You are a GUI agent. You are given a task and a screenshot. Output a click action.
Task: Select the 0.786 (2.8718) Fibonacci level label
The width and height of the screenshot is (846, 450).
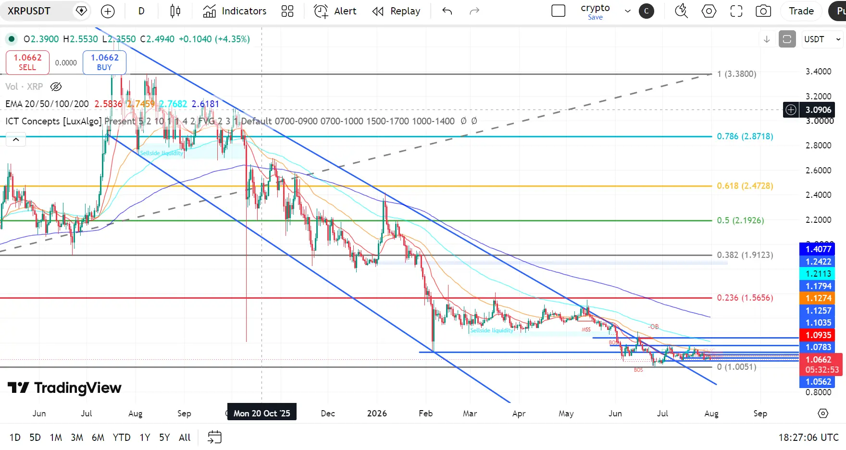pyautogui.click(x=745, y=136)
